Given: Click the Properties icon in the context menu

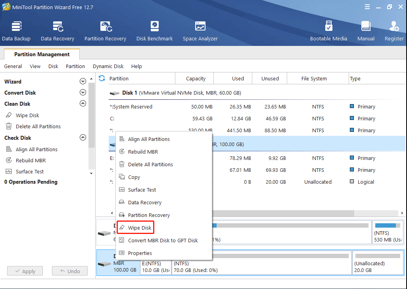Looking at the screenshot, I should [122, 253].
